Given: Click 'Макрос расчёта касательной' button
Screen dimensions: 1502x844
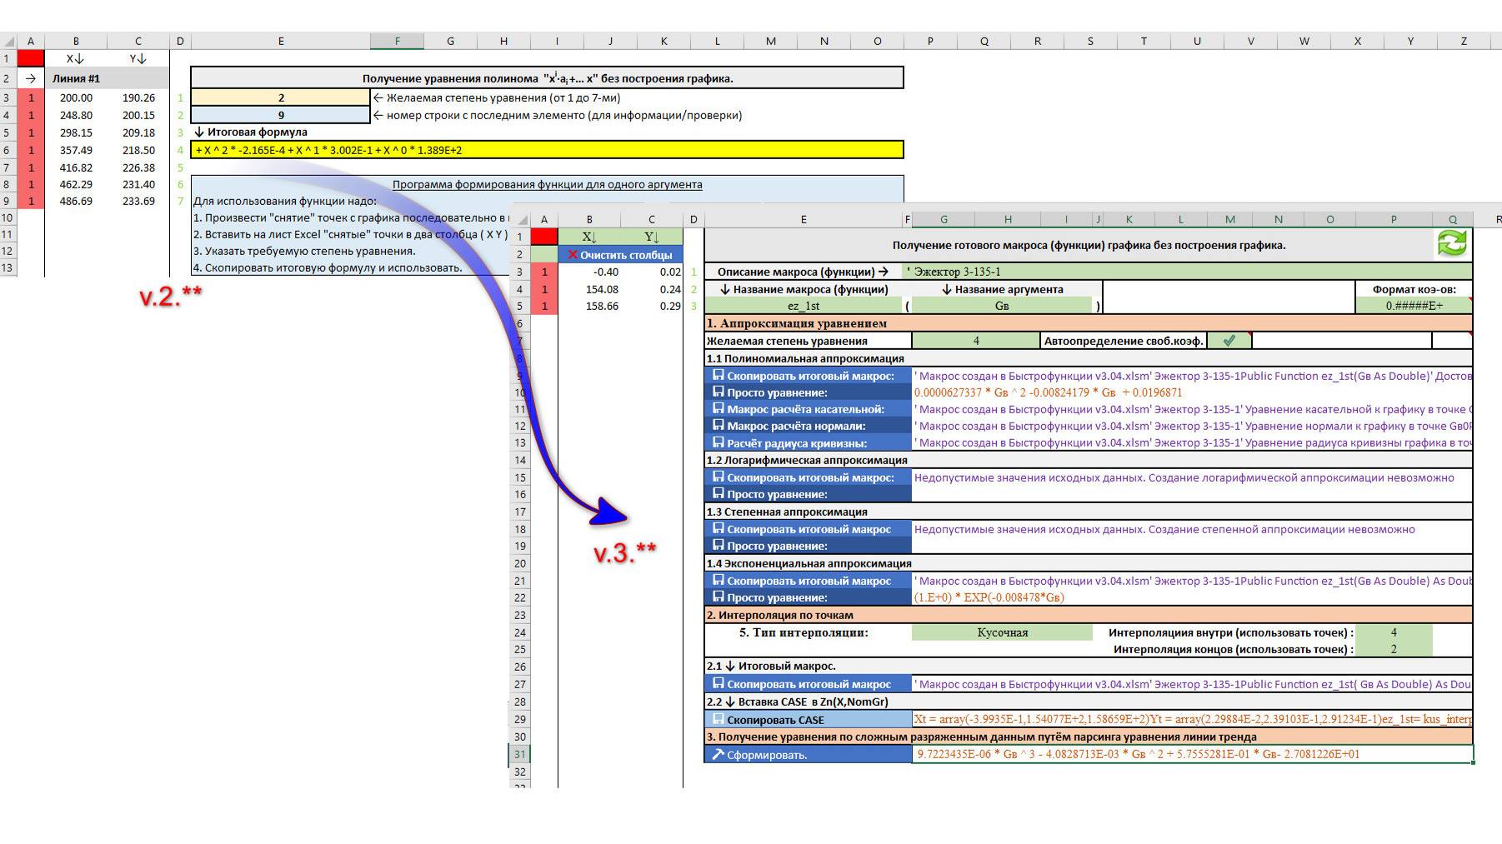Looking at the screenshot, I should click(x=809, y=409).
